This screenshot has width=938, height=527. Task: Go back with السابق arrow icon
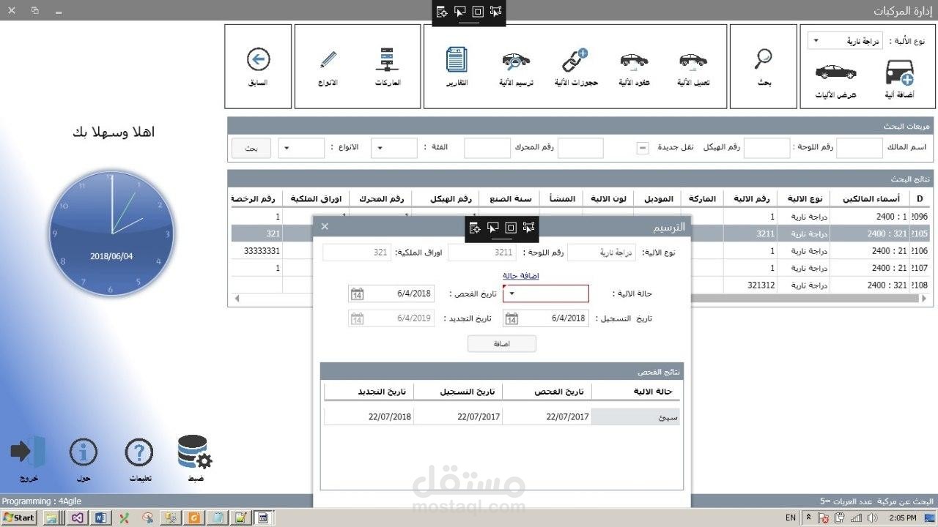pyautogui.click(x=258, y=59)
